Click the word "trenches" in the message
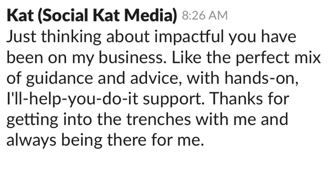The image size is (336, 169). pos(158,119)
